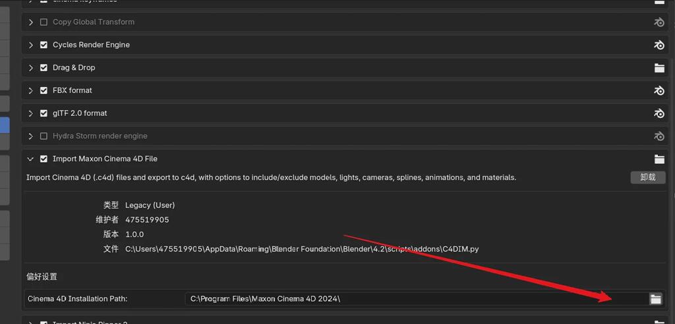Click the Legacy (User) type value
This screenshot has width=675, height=324.
tap(150, 205)
